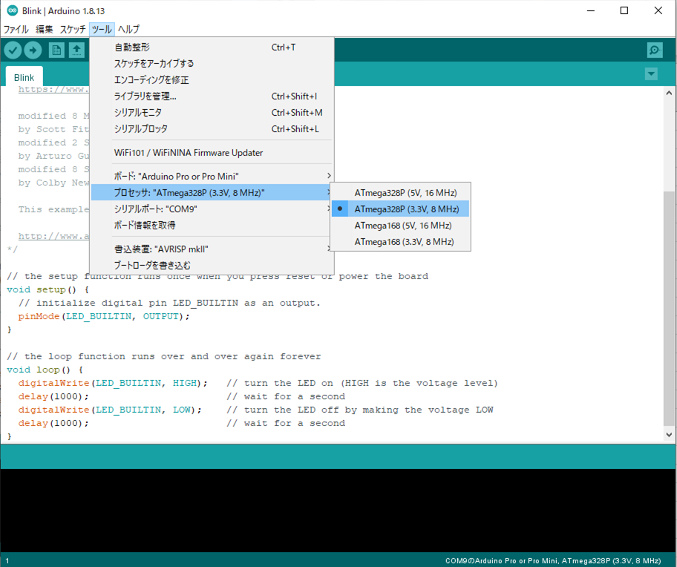677x567 pixels.
Task: Expand the ボード Arduino Pro or Pro Mini submenu
Action: click(x=212, y=176)
